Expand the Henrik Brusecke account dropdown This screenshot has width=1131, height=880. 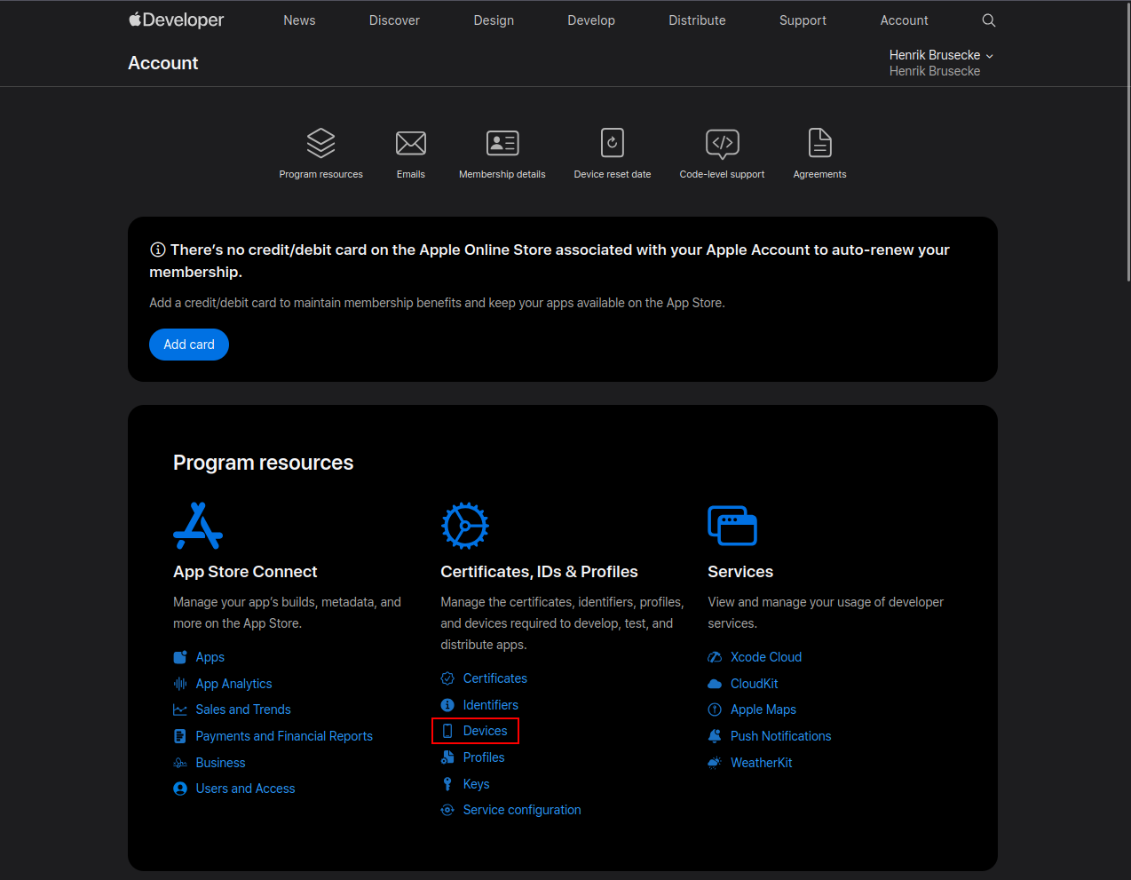click(941, 55)
